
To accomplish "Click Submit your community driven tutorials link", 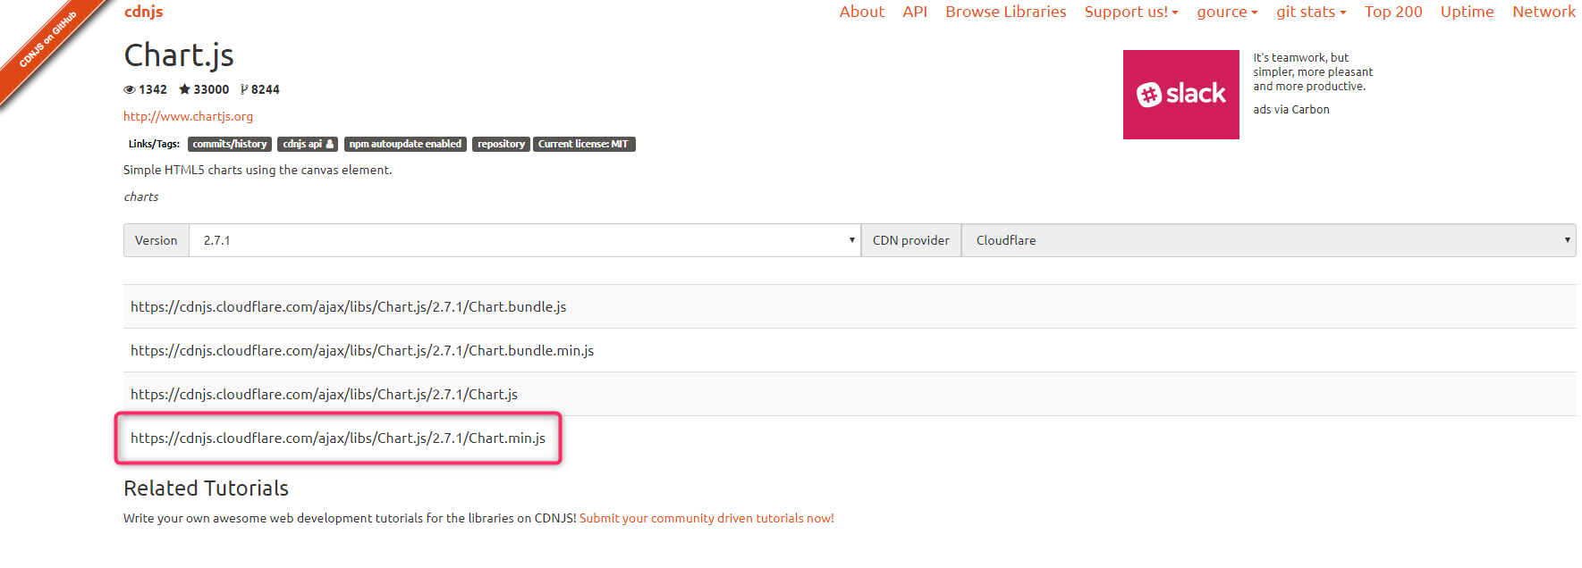I will click(706, 518).
